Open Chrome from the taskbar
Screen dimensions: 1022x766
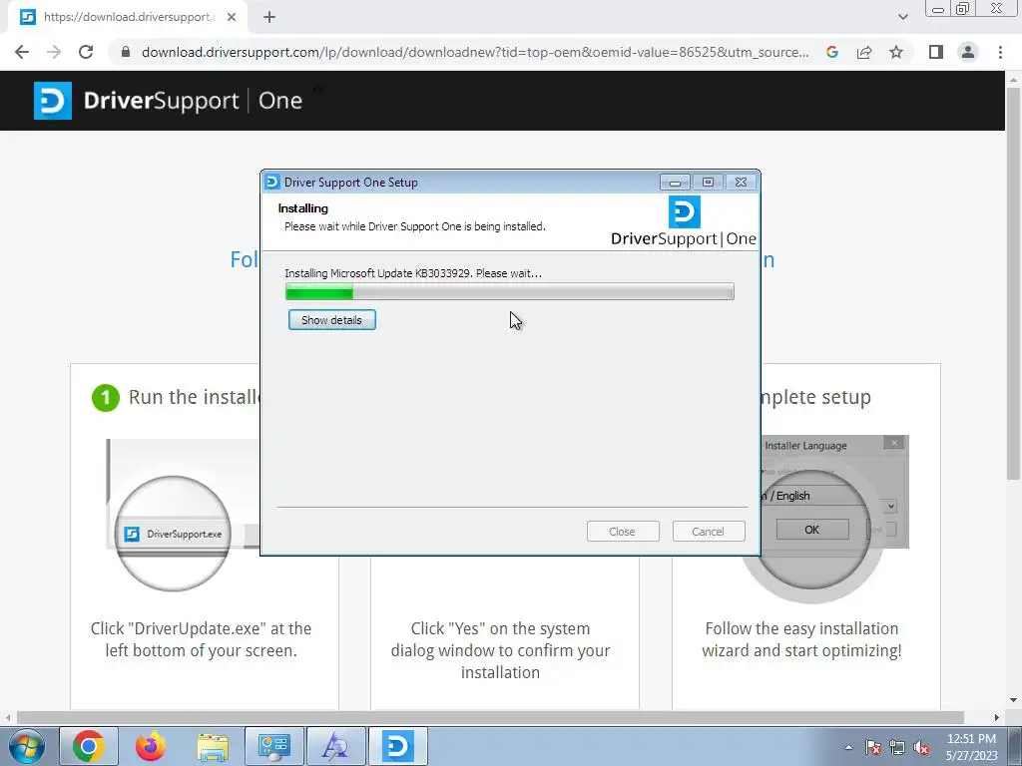89,746
